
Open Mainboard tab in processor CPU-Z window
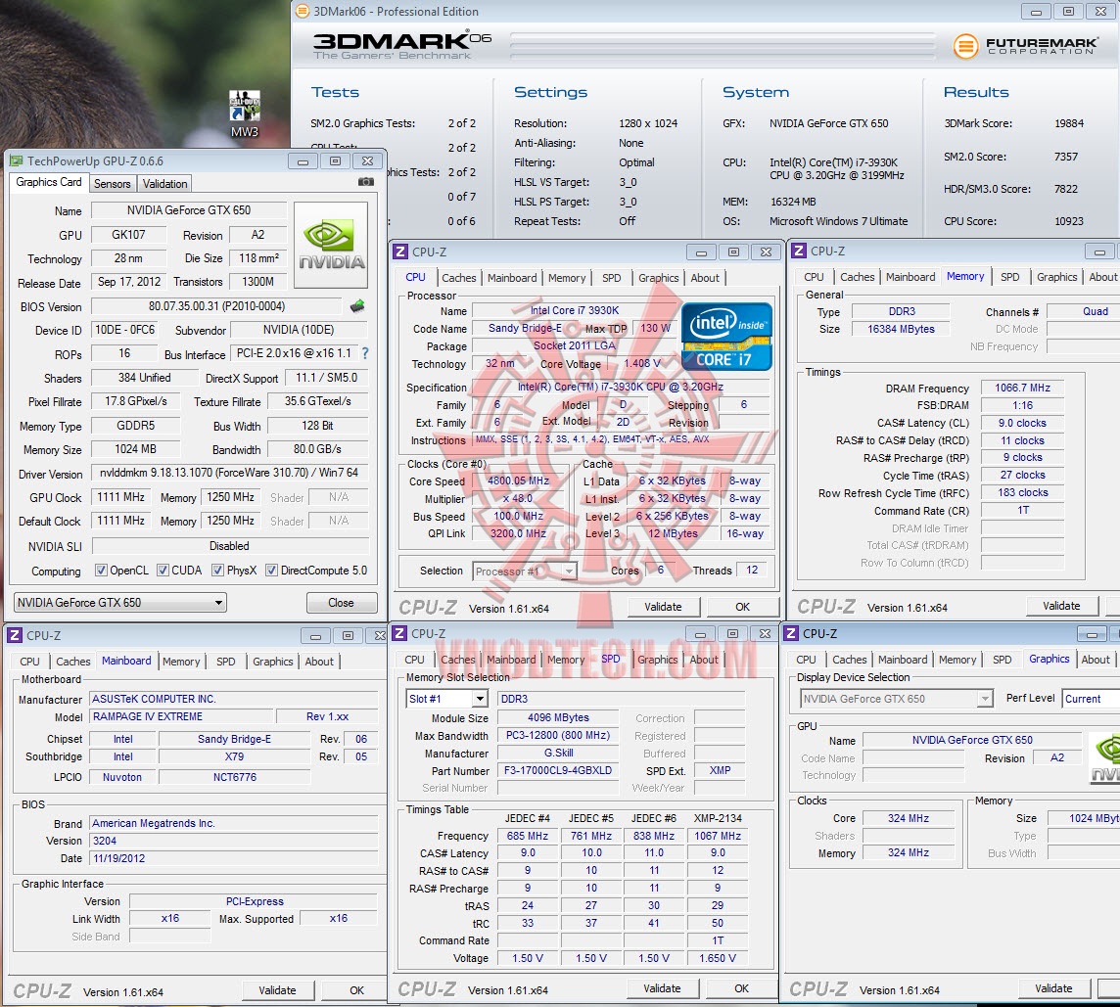coord(512,278)
